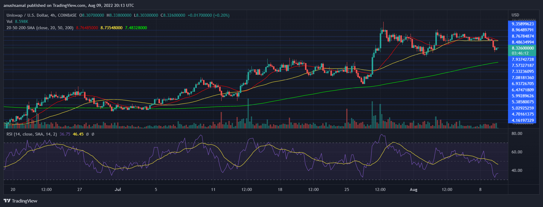Select price level 6.93726705 on axis
Viewport: 543px width, 207px height.
click(x=523, y=84)
